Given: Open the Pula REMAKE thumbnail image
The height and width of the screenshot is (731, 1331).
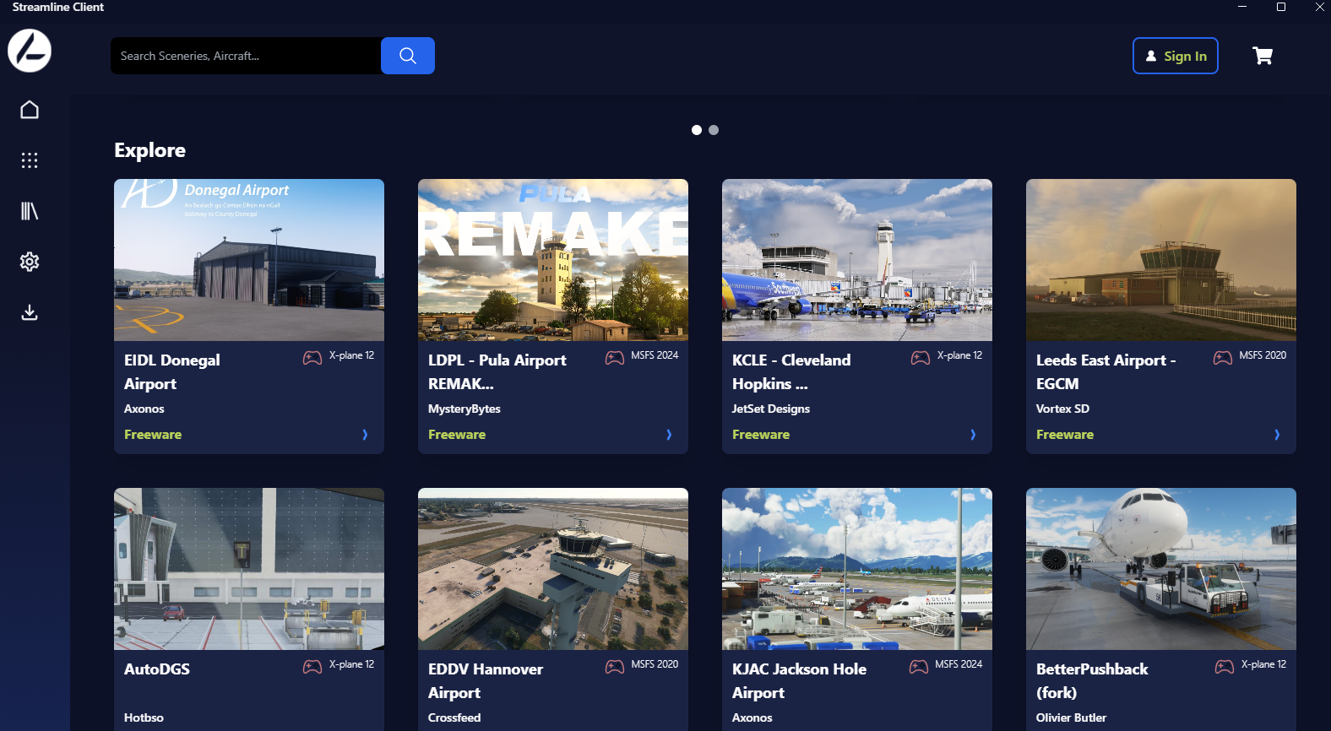Looking at the screenshot, I should point(553,260).
